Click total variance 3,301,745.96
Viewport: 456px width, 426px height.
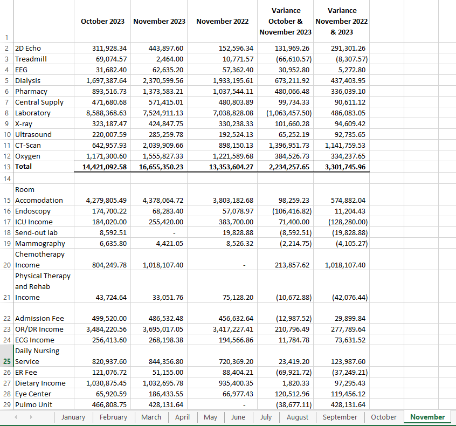click(x=341, y=167)
